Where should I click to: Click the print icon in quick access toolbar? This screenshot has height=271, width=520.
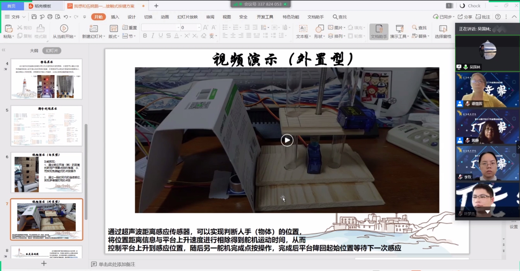pyautogui.click(x=50, y=17)
